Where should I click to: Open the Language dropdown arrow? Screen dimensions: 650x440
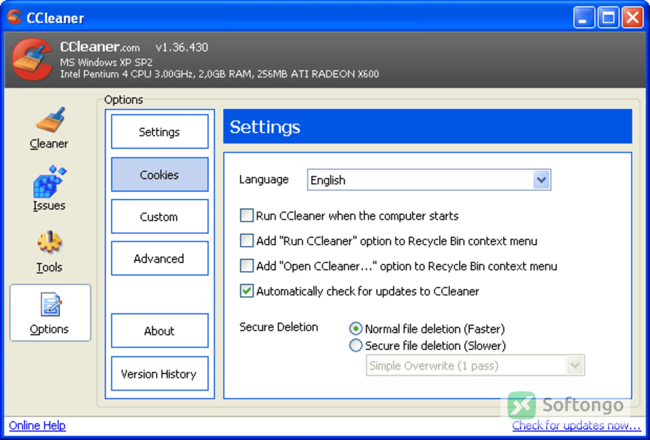542,180
